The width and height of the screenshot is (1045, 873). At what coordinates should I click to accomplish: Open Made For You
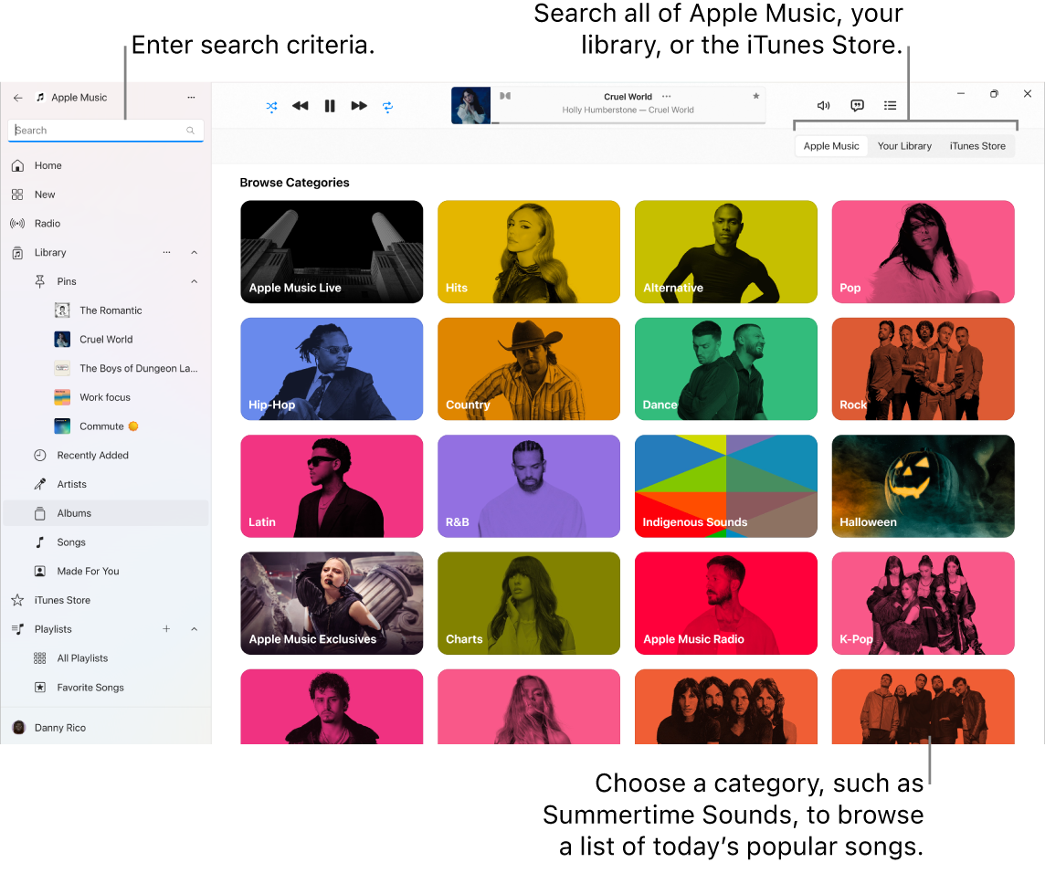pos(105,571)
